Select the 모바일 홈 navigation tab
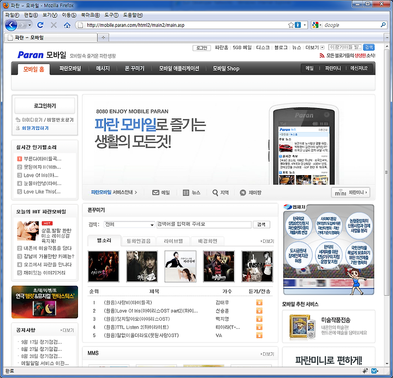393x378 pixels. pyautogui.click(x=34, y=69)
